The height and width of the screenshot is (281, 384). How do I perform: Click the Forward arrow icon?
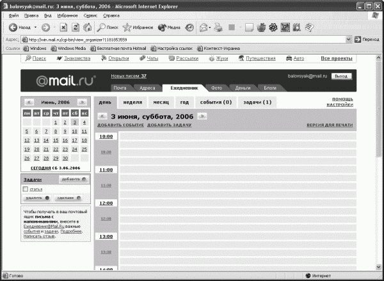pos(46,28)
